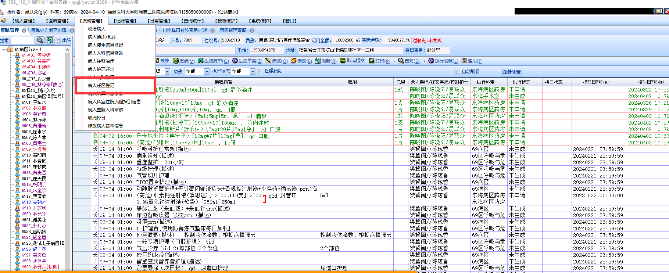Open the 类别 dropdown
The width and height of the screenshot is (669, 273).
click(207, 71)
